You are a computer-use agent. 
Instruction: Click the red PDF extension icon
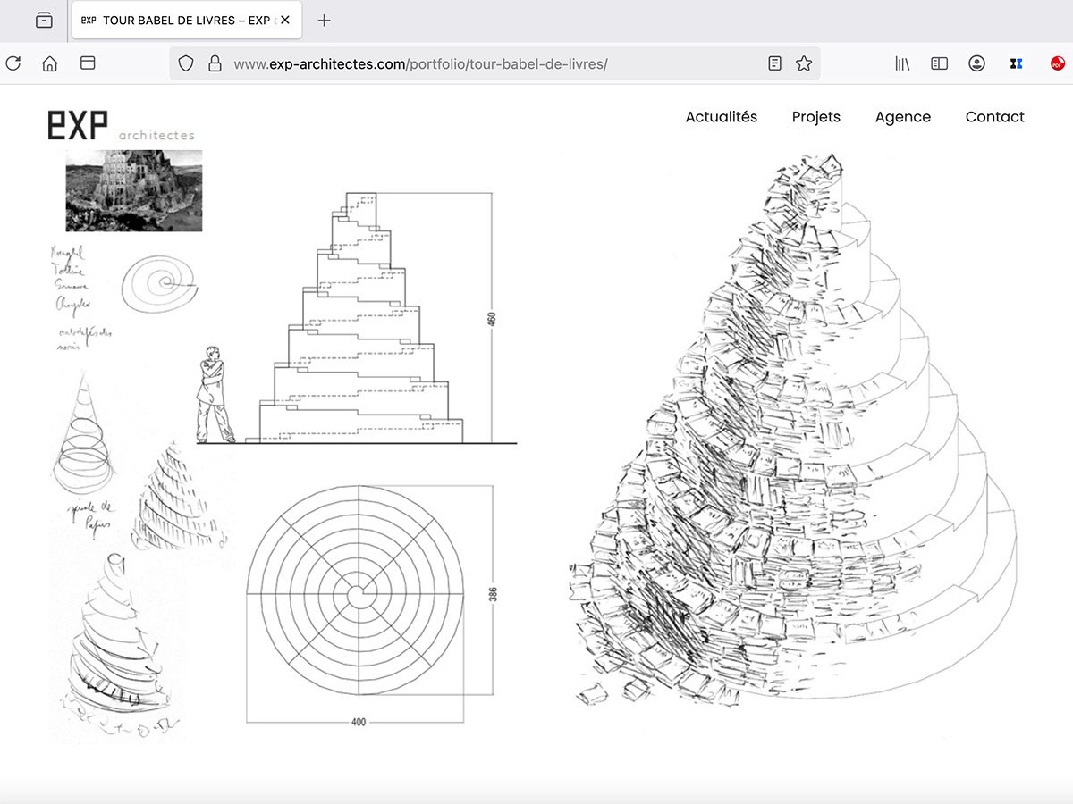coord(1057,63)
